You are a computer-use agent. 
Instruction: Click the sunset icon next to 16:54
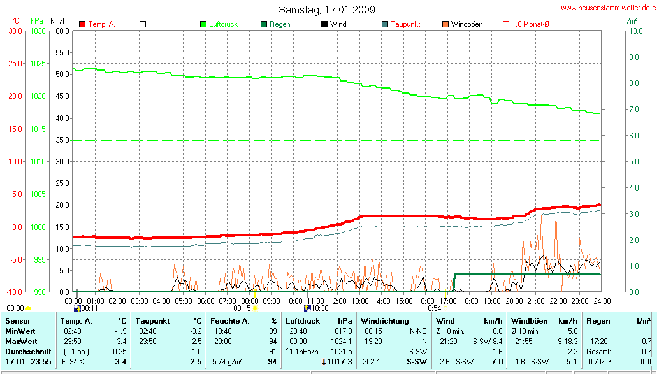coord(445,308)
